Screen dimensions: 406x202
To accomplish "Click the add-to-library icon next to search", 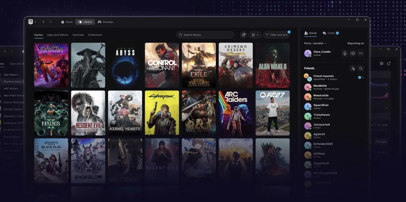I will tap(243, 35).
